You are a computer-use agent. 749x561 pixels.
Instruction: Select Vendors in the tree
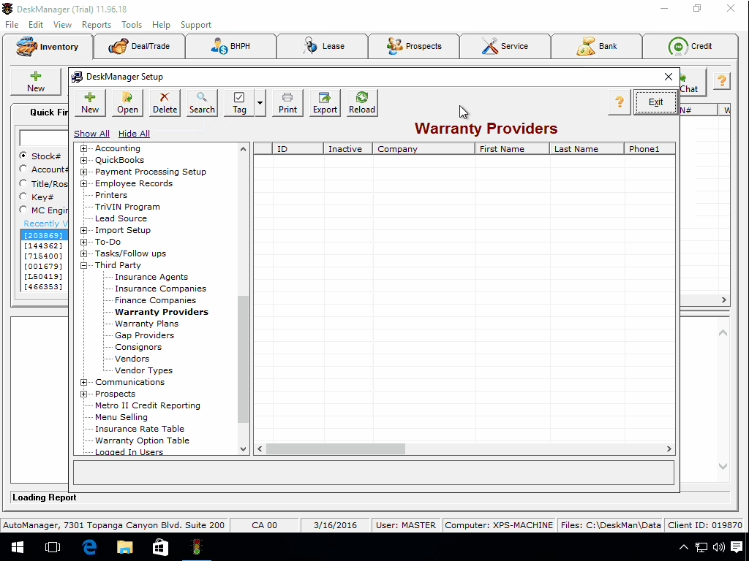click(x=132, y=359)
